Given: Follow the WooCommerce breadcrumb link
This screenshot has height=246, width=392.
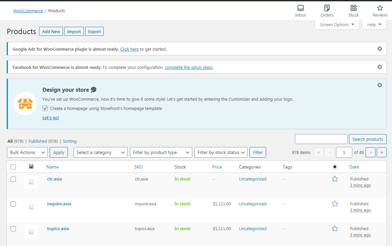Looking at the screenshot, I should pos(28,11).
